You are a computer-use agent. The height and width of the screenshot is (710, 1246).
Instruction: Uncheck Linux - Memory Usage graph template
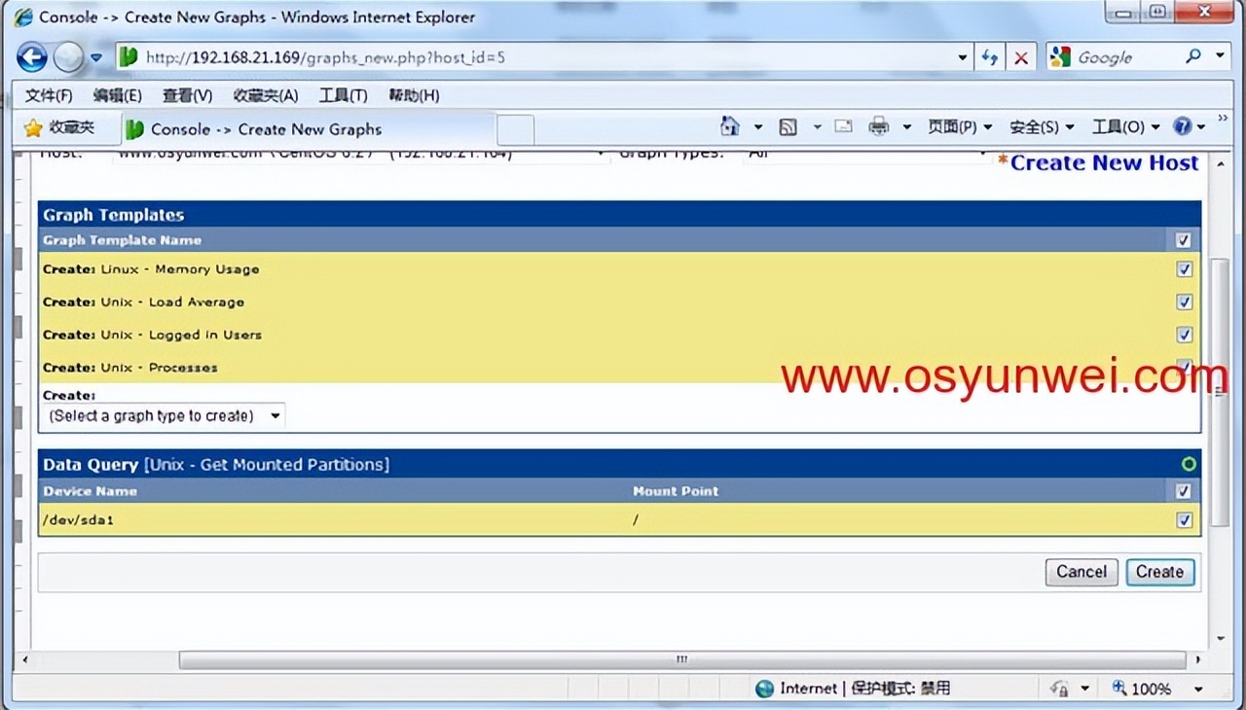click(x=1184, y=269)
